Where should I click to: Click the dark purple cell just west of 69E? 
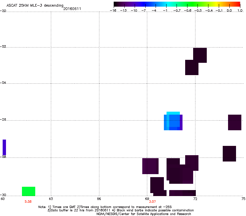(150, 166)
